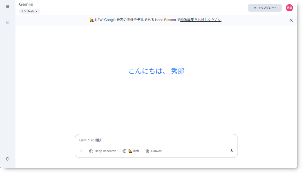Select the Deep Research tool
The width and height of the screenshot is (302, 173).
pos(103,151)
